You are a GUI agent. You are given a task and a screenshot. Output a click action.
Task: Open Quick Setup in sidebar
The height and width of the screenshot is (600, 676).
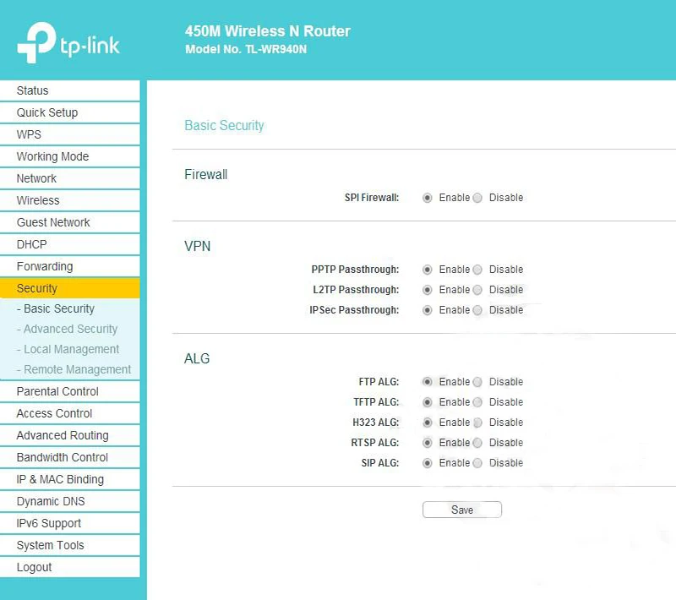[x=47, y=112]
